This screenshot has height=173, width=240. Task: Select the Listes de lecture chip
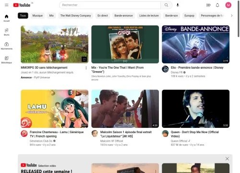[149, 15]
